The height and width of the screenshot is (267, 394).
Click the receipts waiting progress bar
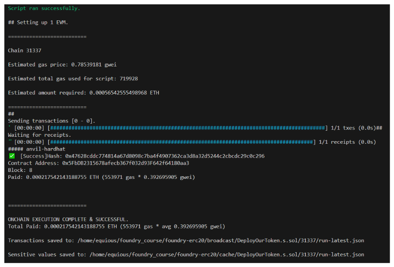coord(181,142)
